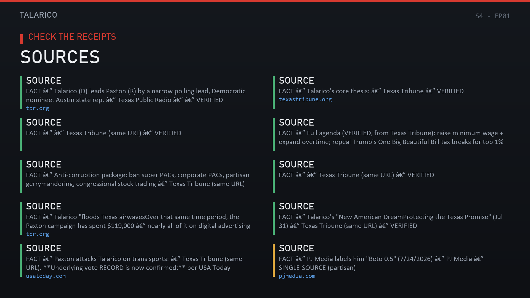Click the large SOURCES title
The width and height of the screenshot is (530, 298).
pos(60,57)
